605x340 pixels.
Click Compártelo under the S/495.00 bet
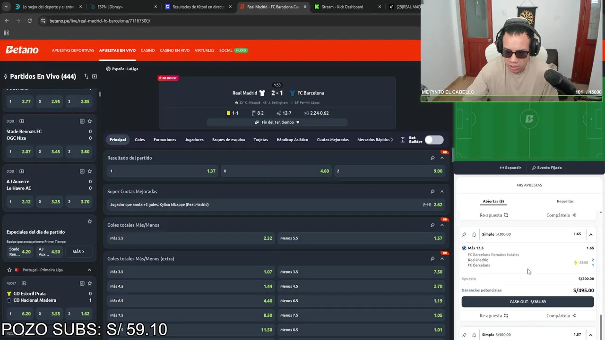click(561, 316)
